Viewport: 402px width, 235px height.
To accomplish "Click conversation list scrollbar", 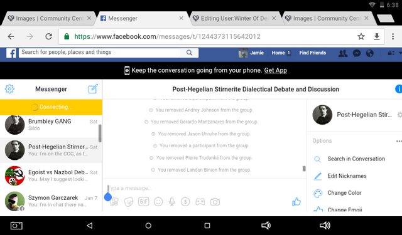I will [100, 133].
